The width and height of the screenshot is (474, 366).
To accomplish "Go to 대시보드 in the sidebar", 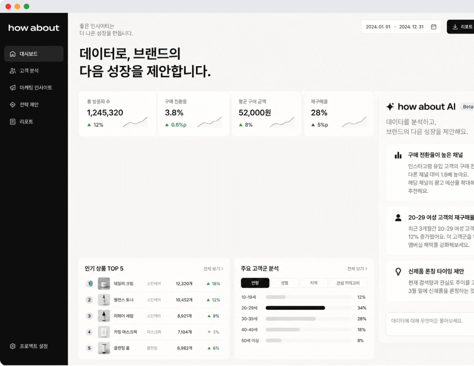I will click(x=34, y=54).
